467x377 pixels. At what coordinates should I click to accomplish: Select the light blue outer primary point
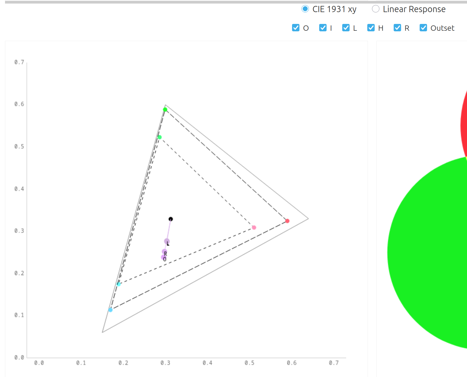(x=110, y=310)
